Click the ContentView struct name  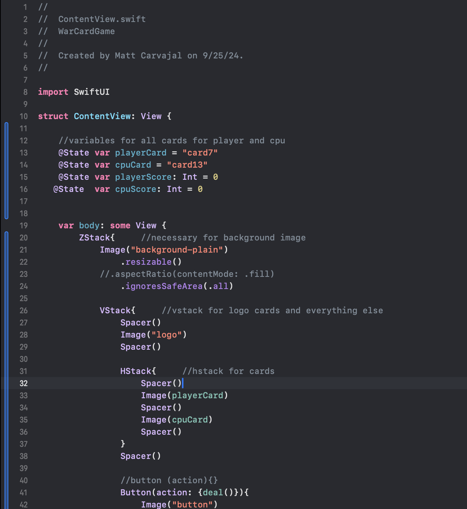[102, 116]
